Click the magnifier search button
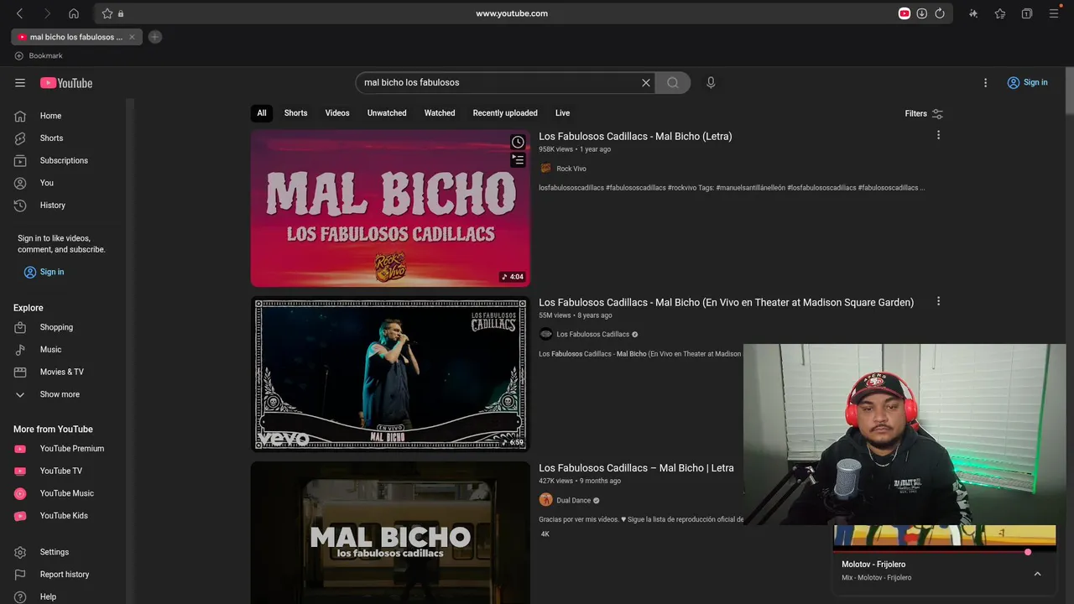Viewport: 1074px width, 604px height. [673, 83]
